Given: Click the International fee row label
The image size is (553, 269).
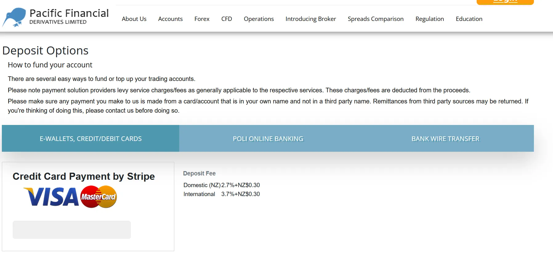Looking at the screenshot, I should tap(199, 194).
